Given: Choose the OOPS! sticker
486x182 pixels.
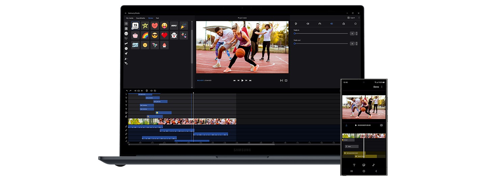Looking at the screenshot, I should pos(174,26).
